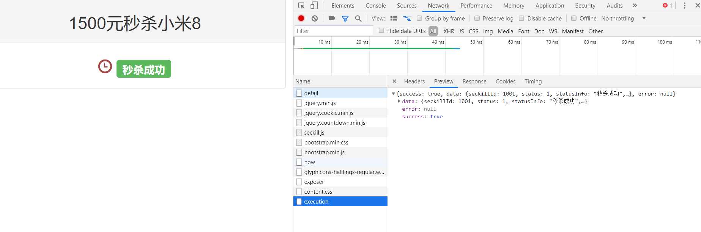Click the 50 ms timeline marker
The width and height of the screenshot is (701, 232).
tap(476, 42)
